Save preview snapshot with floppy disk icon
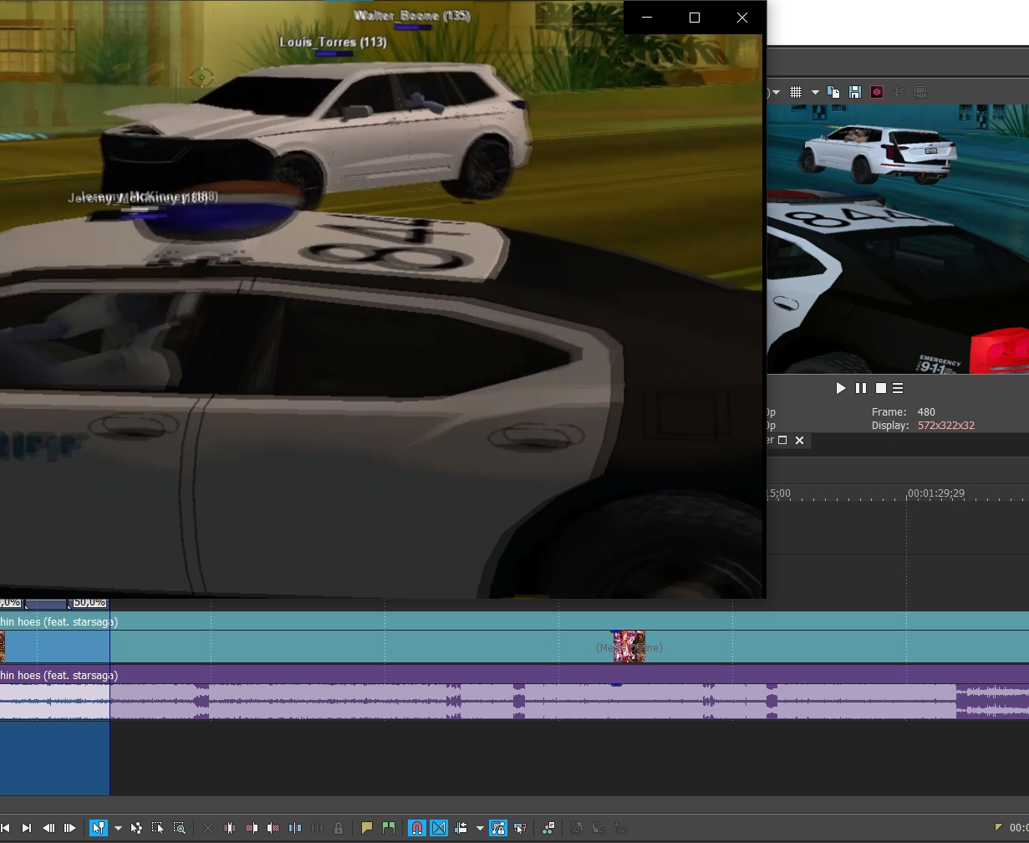Viewport: 1029px width, 843px height. coord(855,92)
